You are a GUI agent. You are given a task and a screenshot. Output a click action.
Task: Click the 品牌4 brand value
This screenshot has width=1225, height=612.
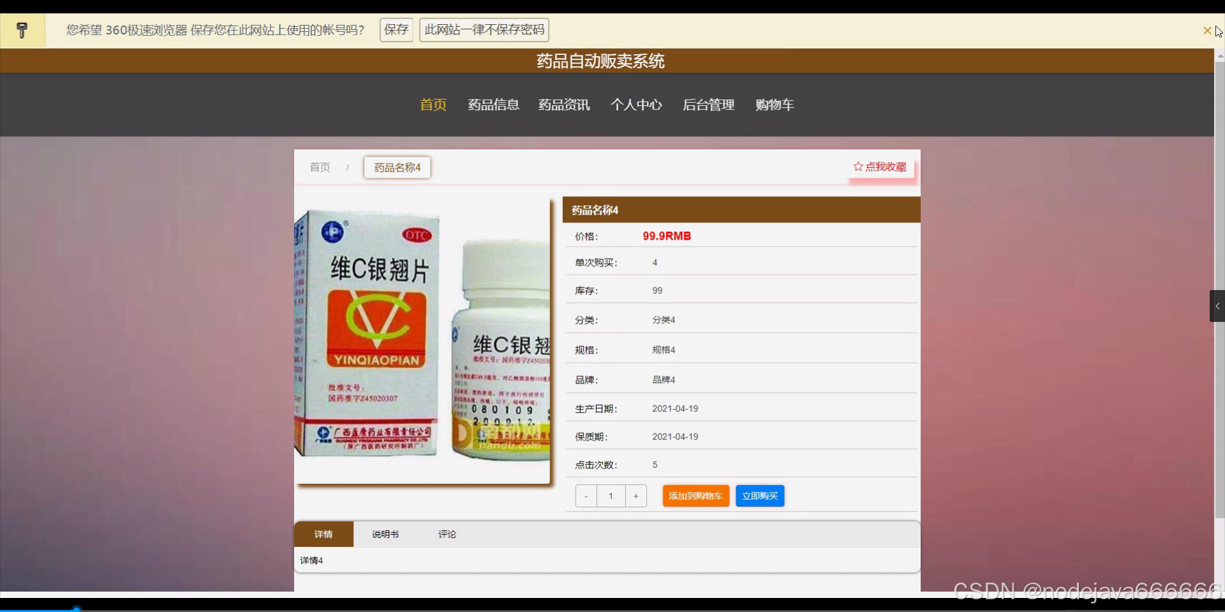[664, 380]
